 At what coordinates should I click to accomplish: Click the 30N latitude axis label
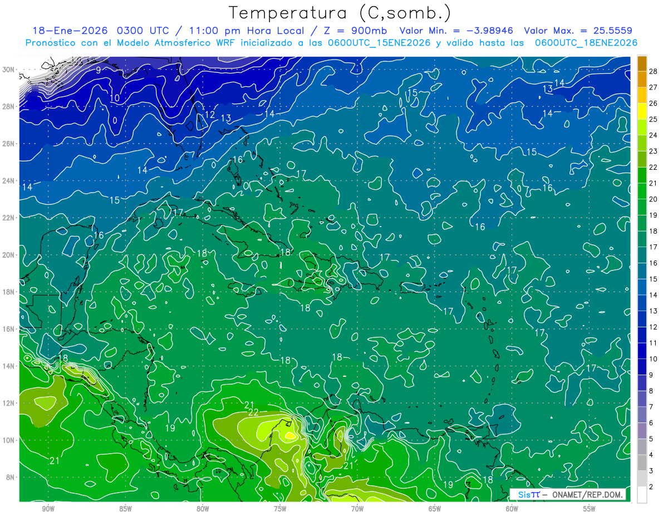[x=9, y=70]
